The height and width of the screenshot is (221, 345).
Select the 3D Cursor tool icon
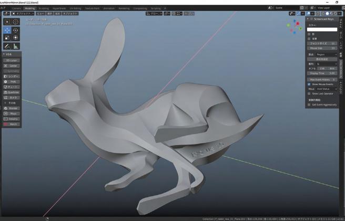tap(15, 22)
